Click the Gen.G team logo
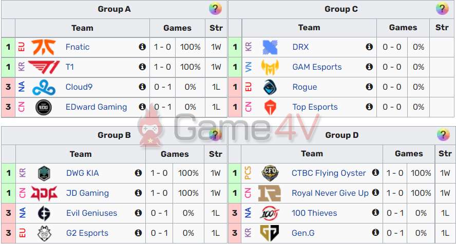 pos(270,233)
